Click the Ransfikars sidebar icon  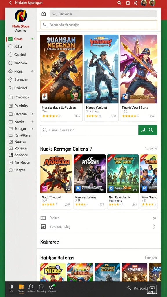point(11,135)
